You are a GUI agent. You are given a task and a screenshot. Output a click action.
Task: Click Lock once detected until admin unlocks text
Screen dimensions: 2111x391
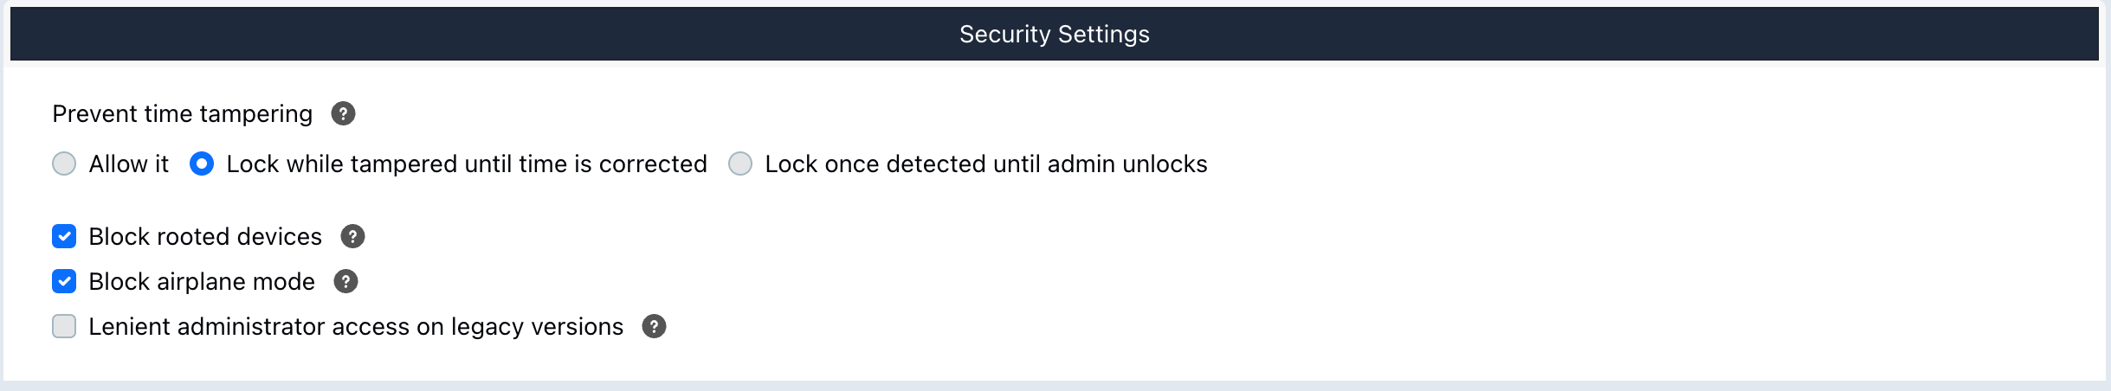(x=986, y=163)
